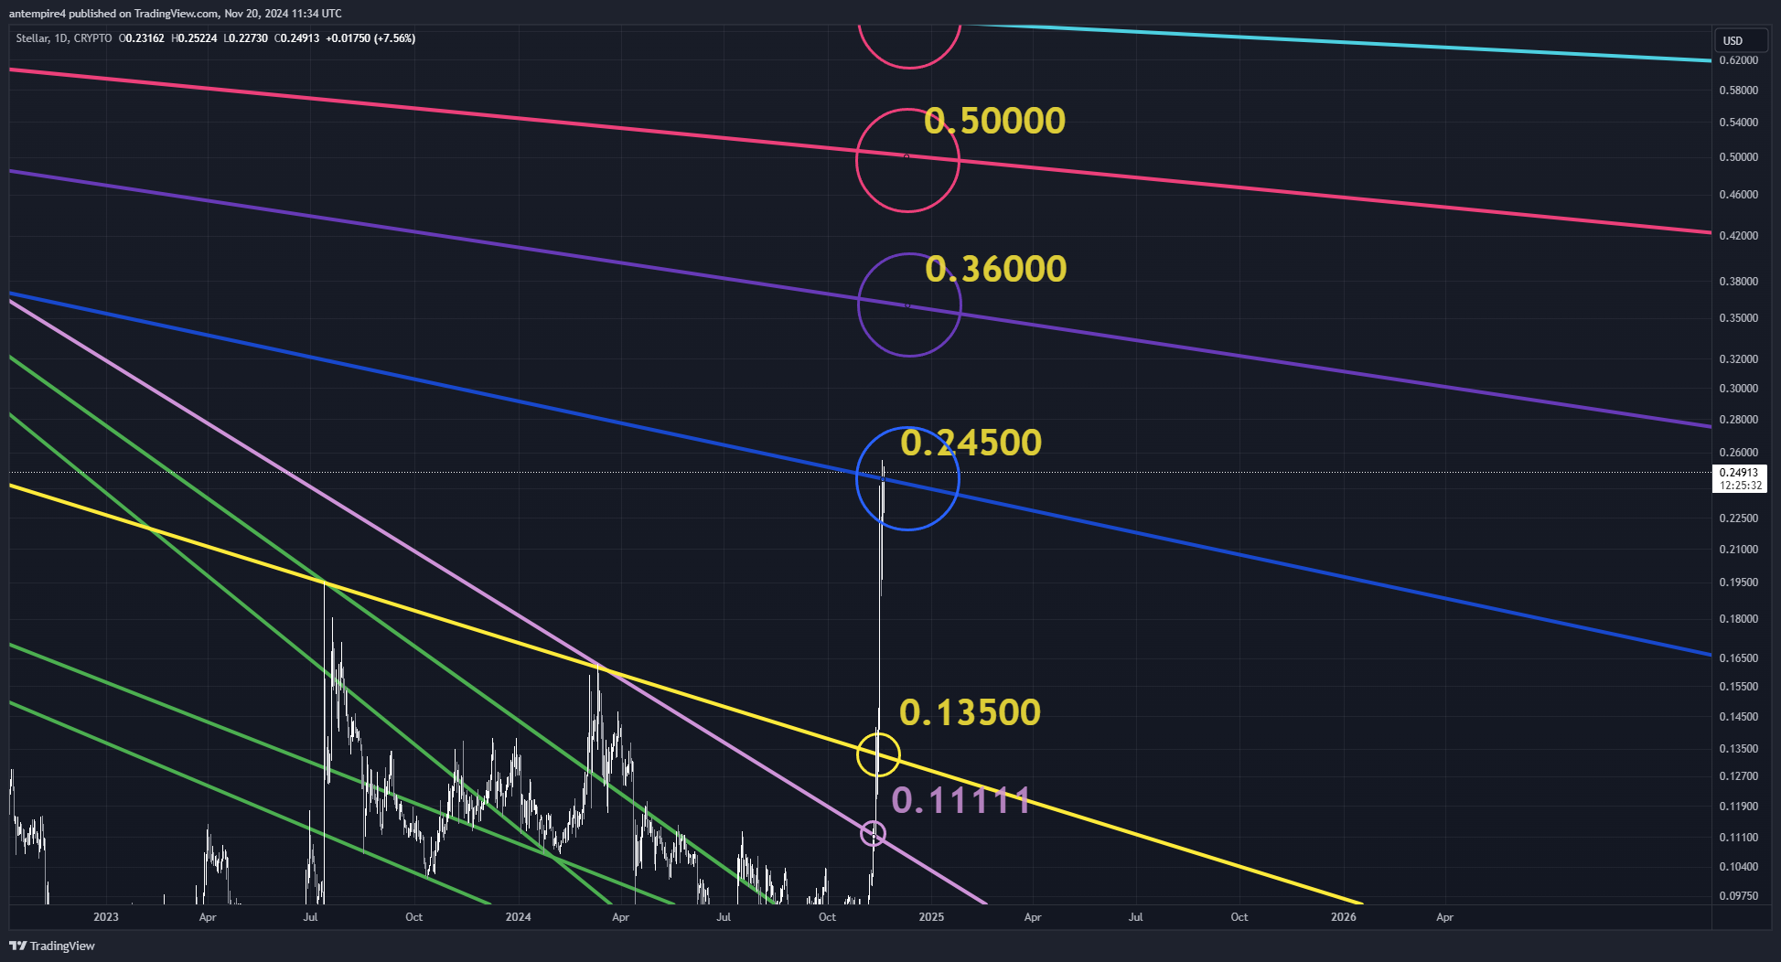The height and width of the screenshot is (962, 1781).
Task: Click the small pink circle at 0.11111
Action: point(874,833)
